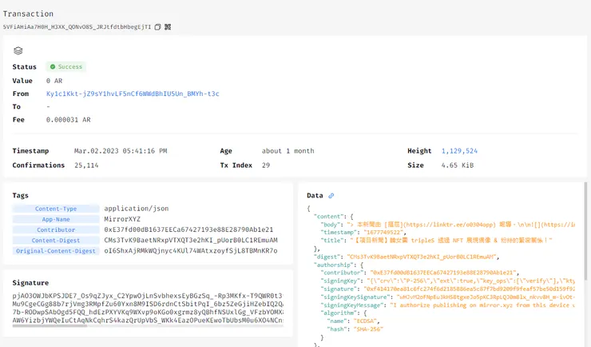Viewport: 591px width, 347px height.
Task: Click the Content-Digest tag label
Action: (x=55, y=240)
